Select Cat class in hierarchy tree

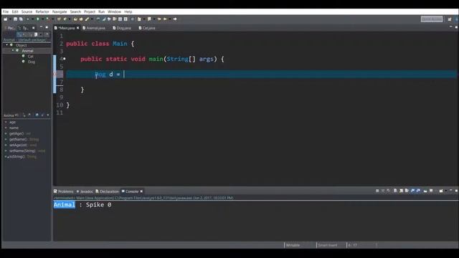[30, 56]
